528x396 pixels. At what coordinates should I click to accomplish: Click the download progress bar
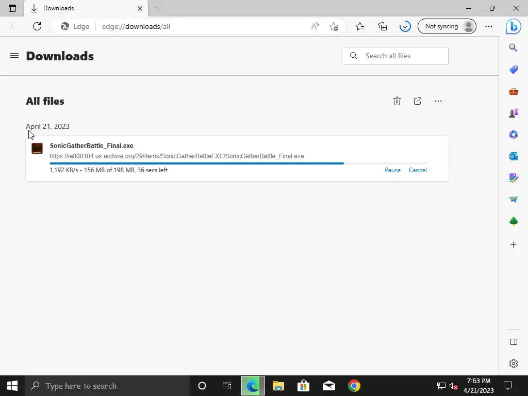[x=238, y=163]
